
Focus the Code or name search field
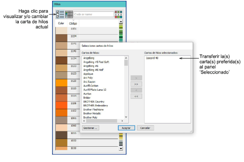coord(94,14)
